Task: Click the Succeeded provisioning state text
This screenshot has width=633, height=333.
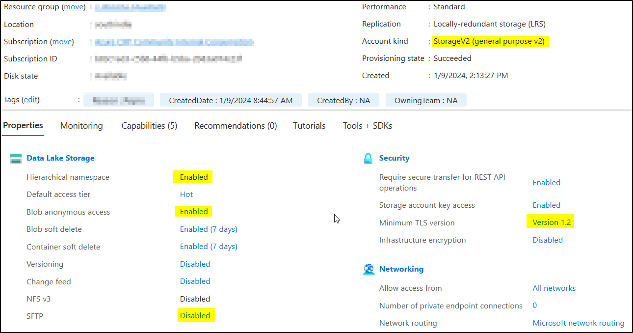Action: pyautogui.click(x=452, y=58)
